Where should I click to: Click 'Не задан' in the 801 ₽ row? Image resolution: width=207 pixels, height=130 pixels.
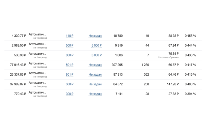click(95, 75)
